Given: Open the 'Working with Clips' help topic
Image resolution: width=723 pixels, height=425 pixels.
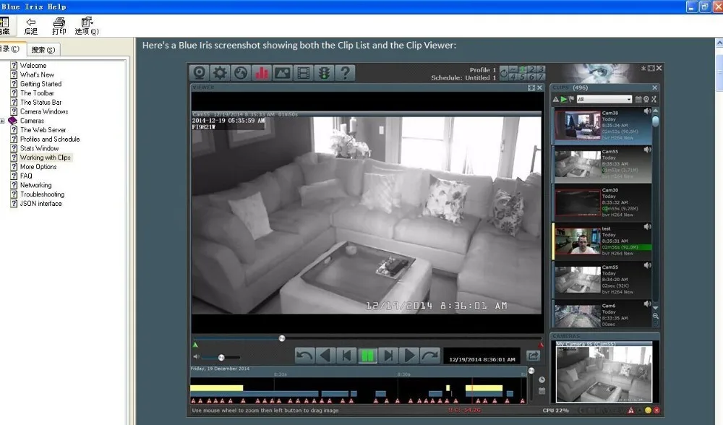Looking at the screenshot, I should 45,158.
